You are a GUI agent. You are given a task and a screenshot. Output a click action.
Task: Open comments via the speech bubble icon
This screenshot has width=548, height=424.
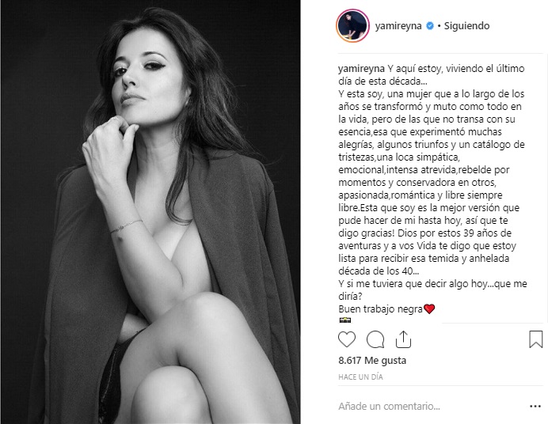375,339
